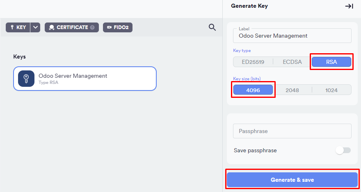The height and width of the screenshot is (192, 361).
Task: Choose 1024 bits key size
Action: tap(331, 90)
